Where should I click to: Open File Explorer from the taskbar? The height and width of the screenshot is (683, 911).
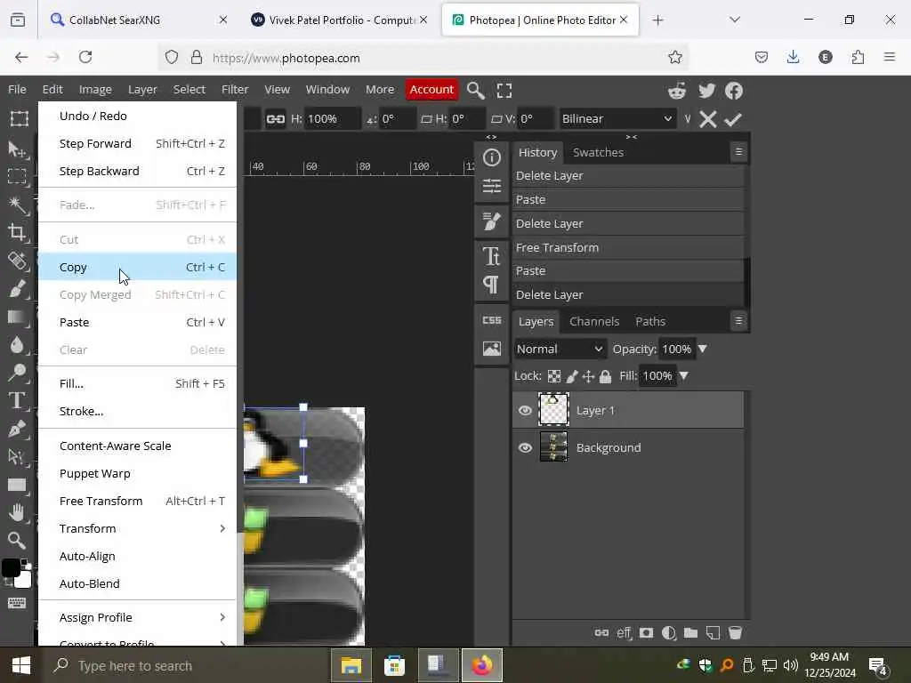351,665
